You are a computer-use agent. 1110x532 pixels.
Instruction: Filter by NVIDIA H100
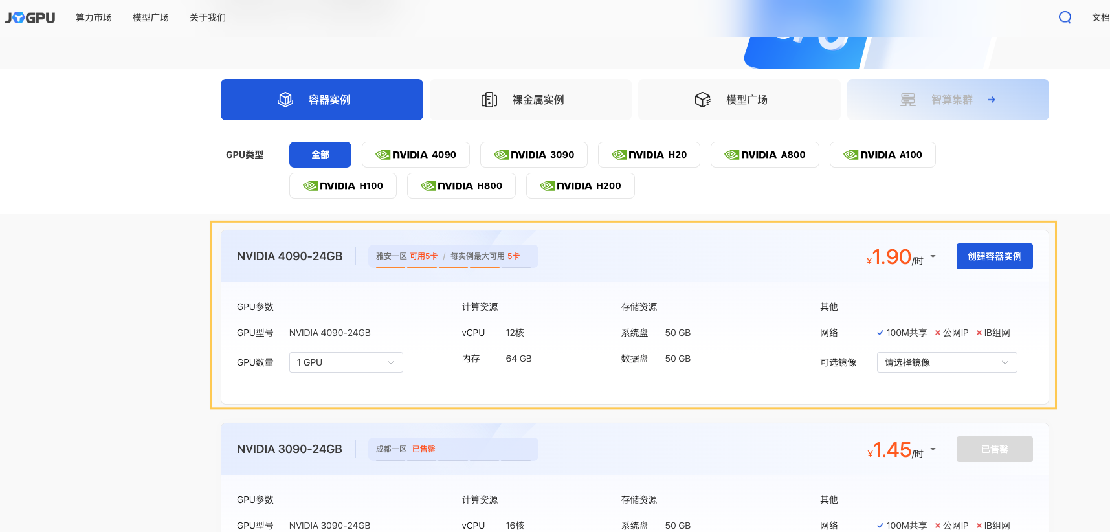tap(343, 186)
